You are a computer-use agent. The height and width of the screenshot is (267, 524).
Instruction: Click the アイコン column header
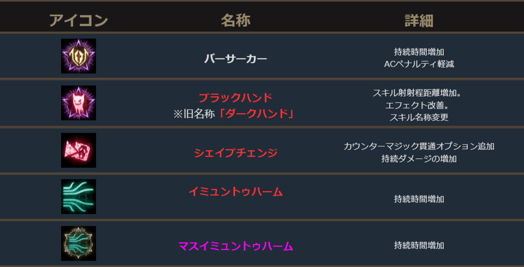click(79, 21)
